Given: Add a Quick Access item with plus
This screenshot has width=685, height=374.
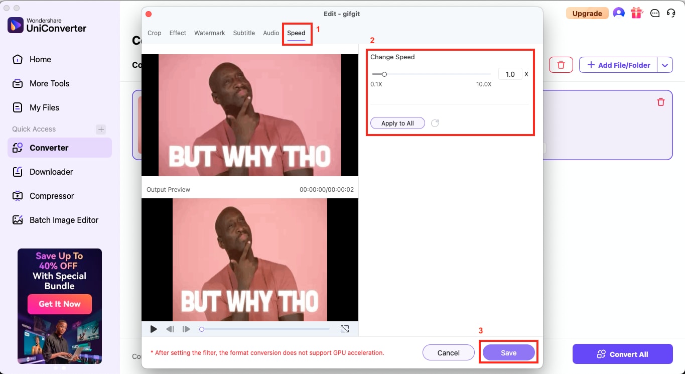Looking at the screenshot, I should pos(101,129).
